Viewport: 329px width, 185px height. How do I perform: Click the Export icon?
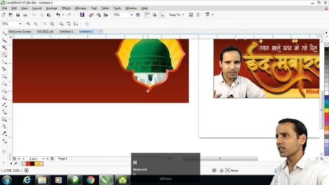(99, 15)
